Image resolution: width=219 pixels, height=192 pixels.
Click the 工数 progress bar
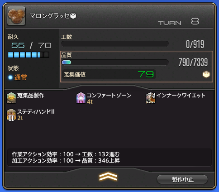point(115,44)
